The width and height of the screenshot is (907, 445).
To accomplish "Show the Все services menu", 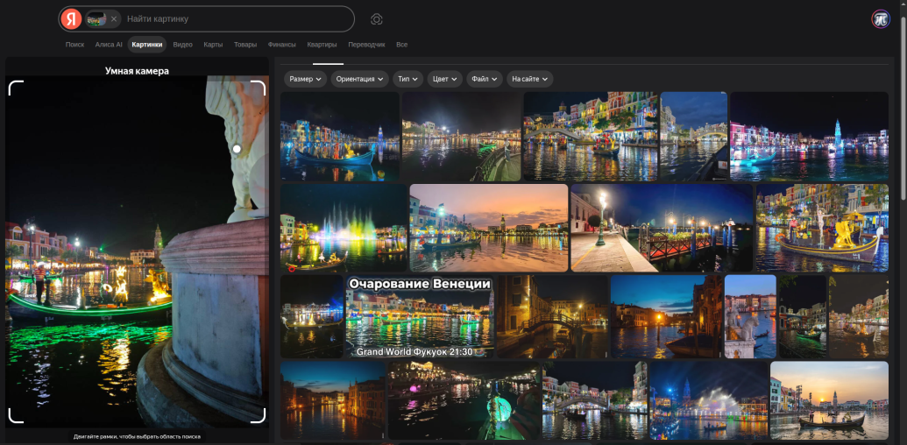I will 401,45.
